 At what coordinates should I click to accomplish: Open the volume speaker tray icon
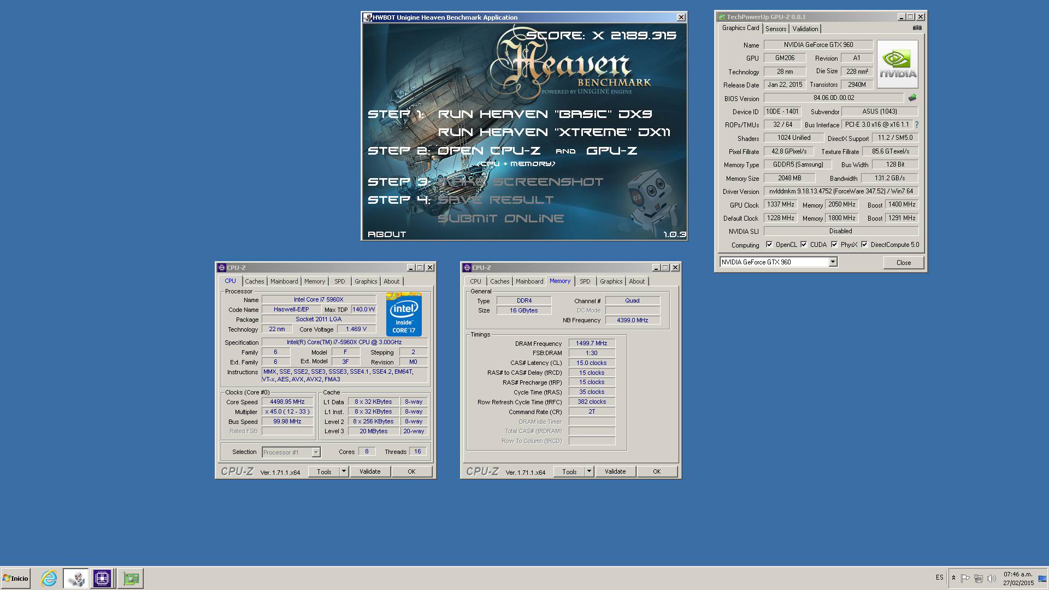coord(991,578)
